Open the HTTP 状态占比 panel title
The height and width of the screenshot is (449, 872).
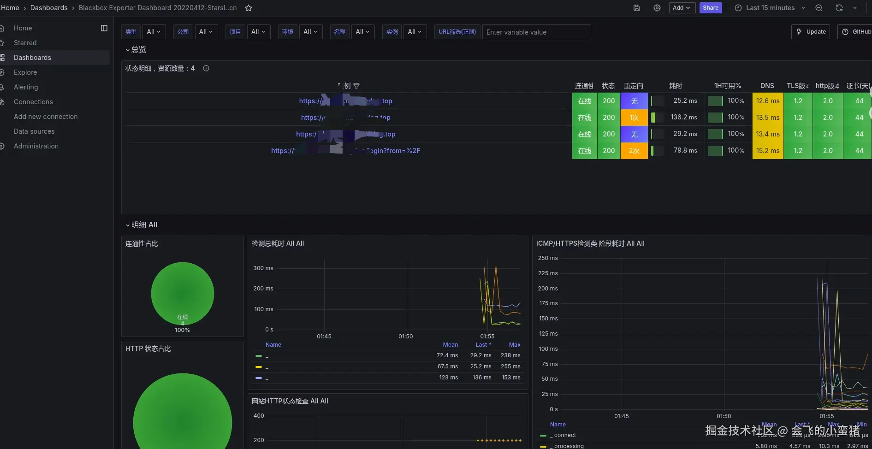point(148,349)
